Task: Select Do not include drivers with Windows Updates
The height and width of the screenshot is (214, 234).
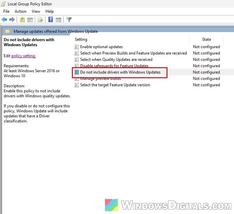Action: click(x=120, y=72)
